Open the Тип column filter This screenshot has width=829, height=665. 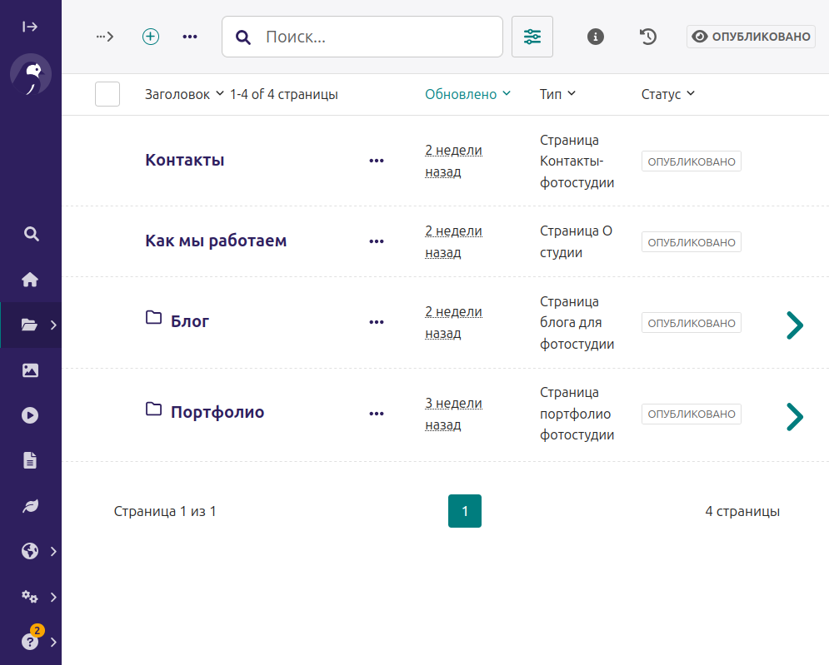[x=557, y=95]
